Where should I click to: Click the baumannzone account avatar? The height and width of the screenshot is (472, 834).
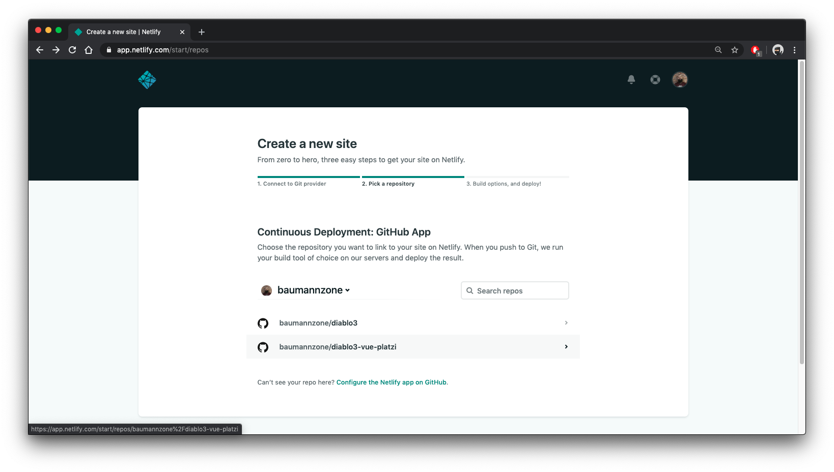(x=266, y=290)
